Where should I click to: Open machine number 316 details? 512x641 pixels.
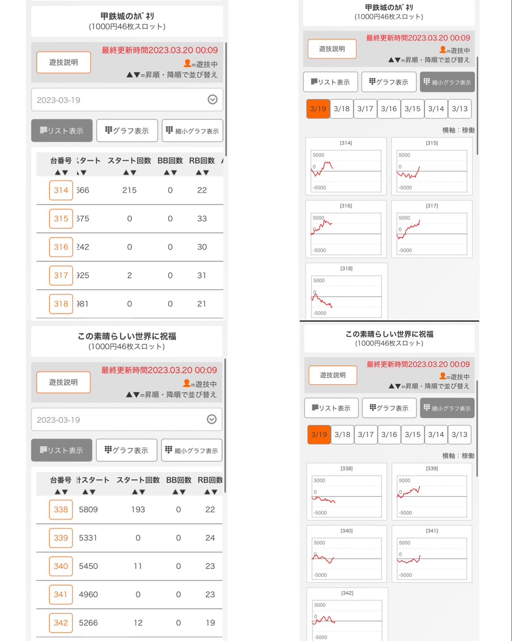click(61, 247)
